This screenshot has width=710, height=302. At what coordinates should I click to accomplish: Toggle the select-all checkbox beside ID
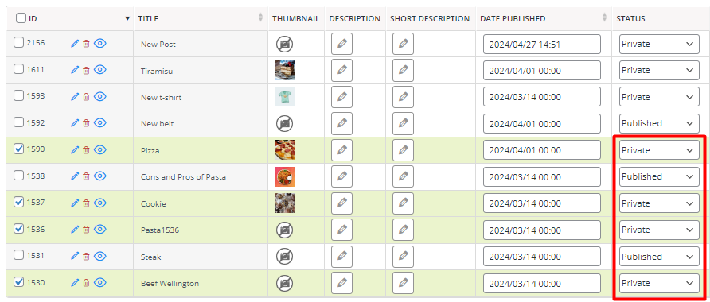point(21,18)
